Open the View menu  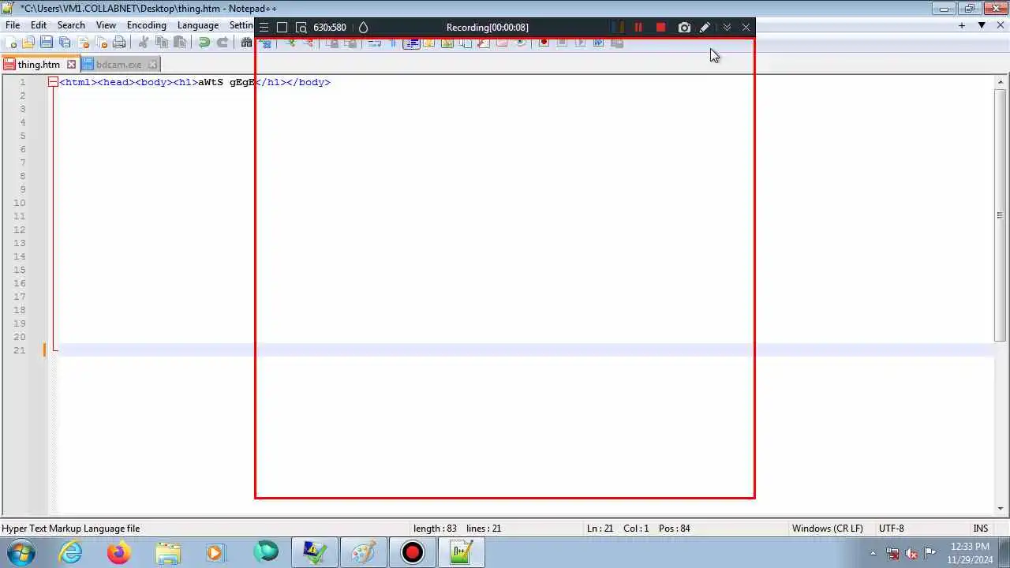[x=106, y=25]
